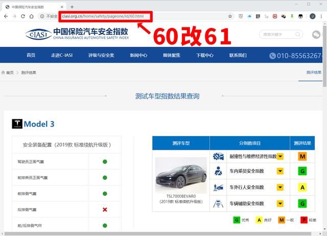327x236 pixels.
Task: Expand the 车辆辅助安全指数 dropdown arrow
Action: (x=280, y=203)
